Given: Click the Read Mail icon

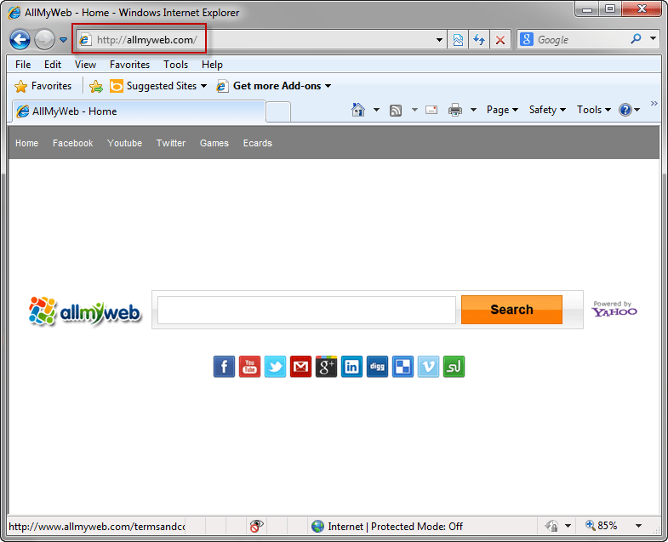Looking at the screenshot, I should pyautogui.click(x=431, y=110).
